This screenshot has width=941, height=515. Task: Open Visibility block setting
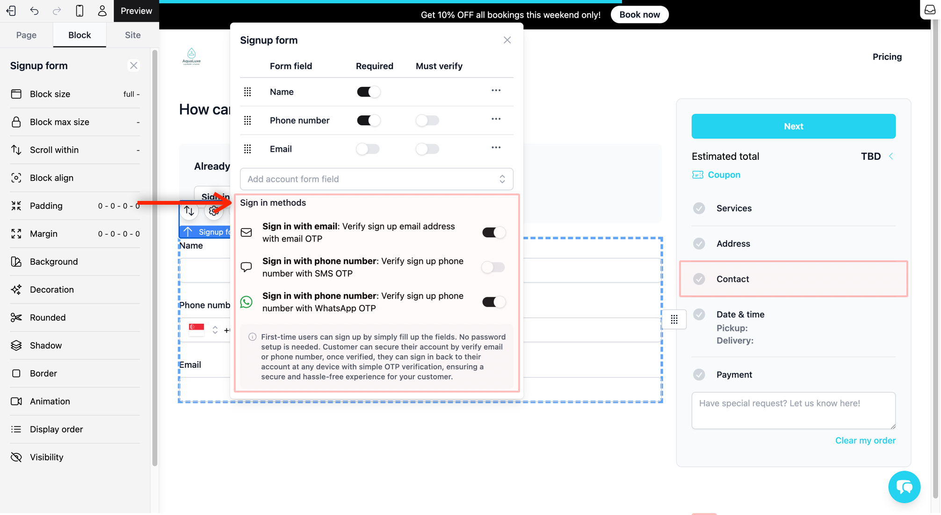pyautogui.click(x=46, y=457)
